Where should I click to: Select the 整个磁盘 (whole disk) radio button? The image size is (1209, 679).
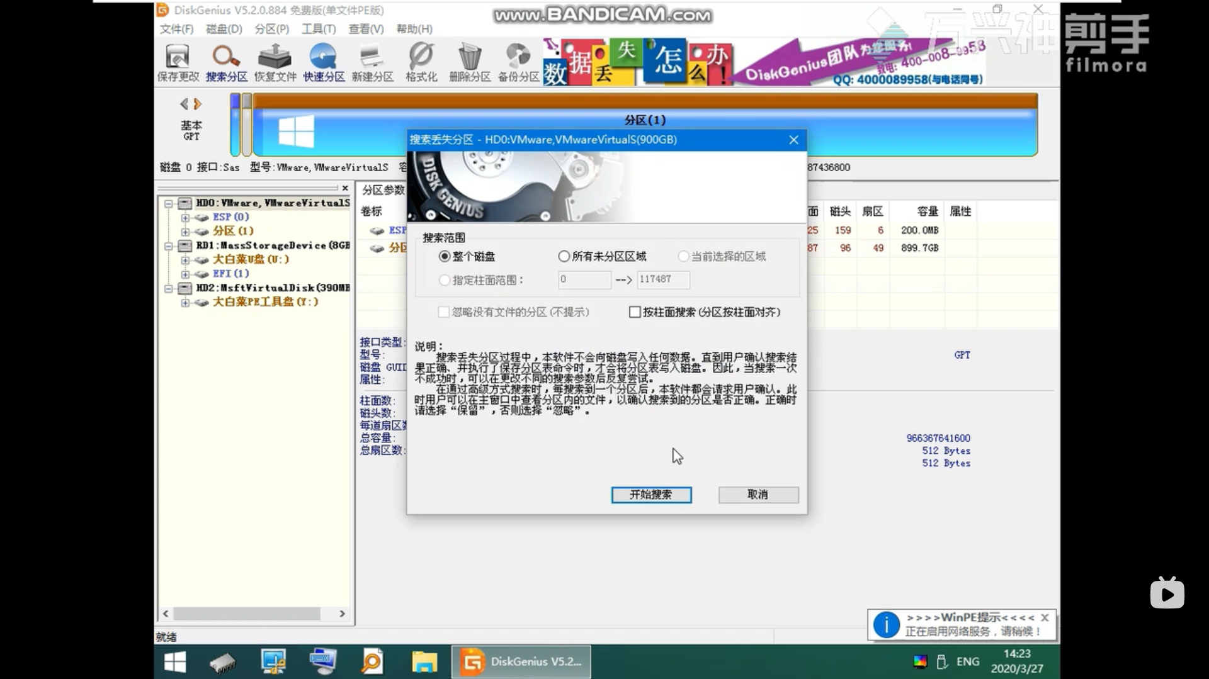pyautogui.click(x=445, y=257)
